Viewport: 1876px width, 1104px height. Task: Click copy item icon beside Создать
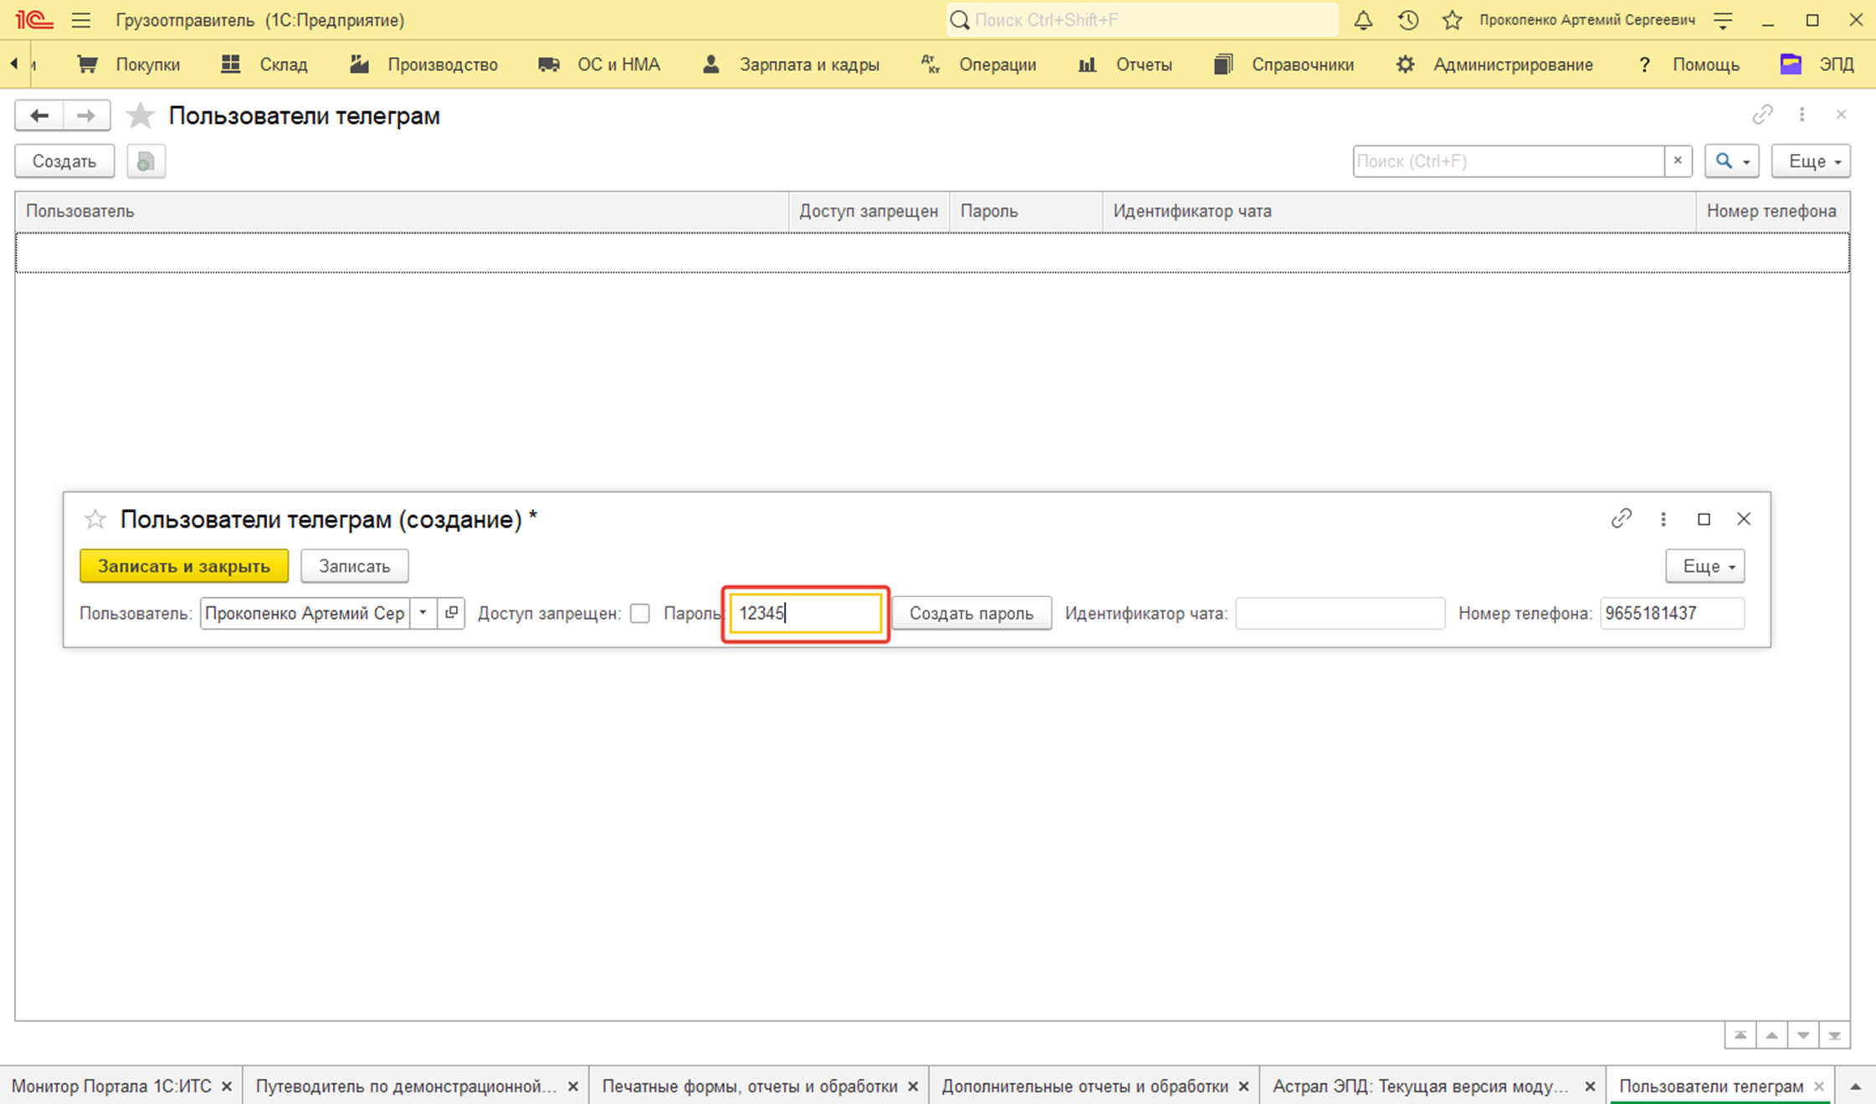[x=146, y=161]
